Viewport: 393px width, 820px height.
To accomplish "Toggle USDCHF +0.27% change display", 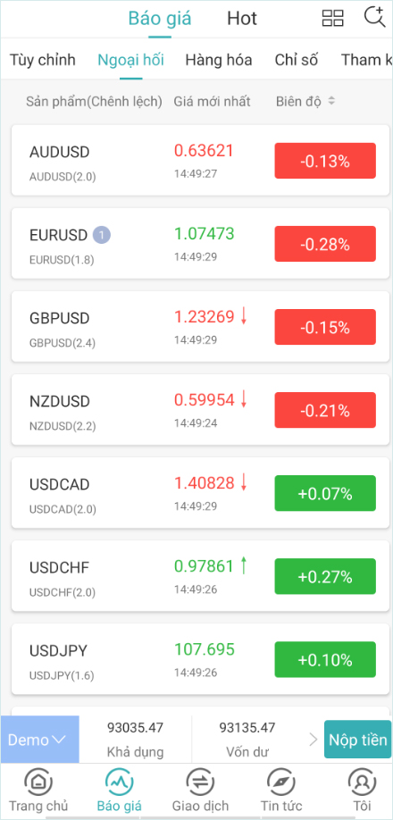I will point(325,576).
